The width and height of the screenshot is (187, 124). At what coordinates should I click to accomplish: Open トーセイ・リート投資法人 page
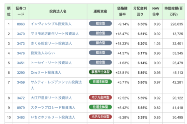[x=51, y=63]
